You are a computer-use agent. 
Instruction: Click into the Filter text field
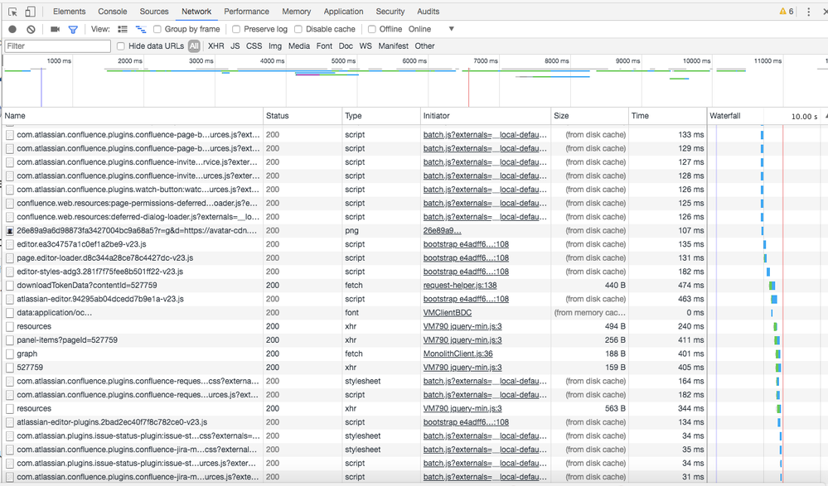click(x=57, y=46)
